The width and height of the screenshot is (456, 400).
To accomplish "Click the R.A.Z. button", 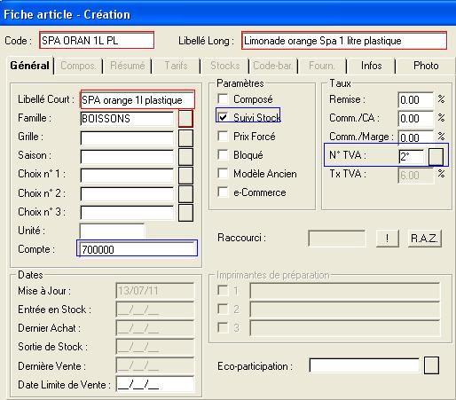I will 425,238.
